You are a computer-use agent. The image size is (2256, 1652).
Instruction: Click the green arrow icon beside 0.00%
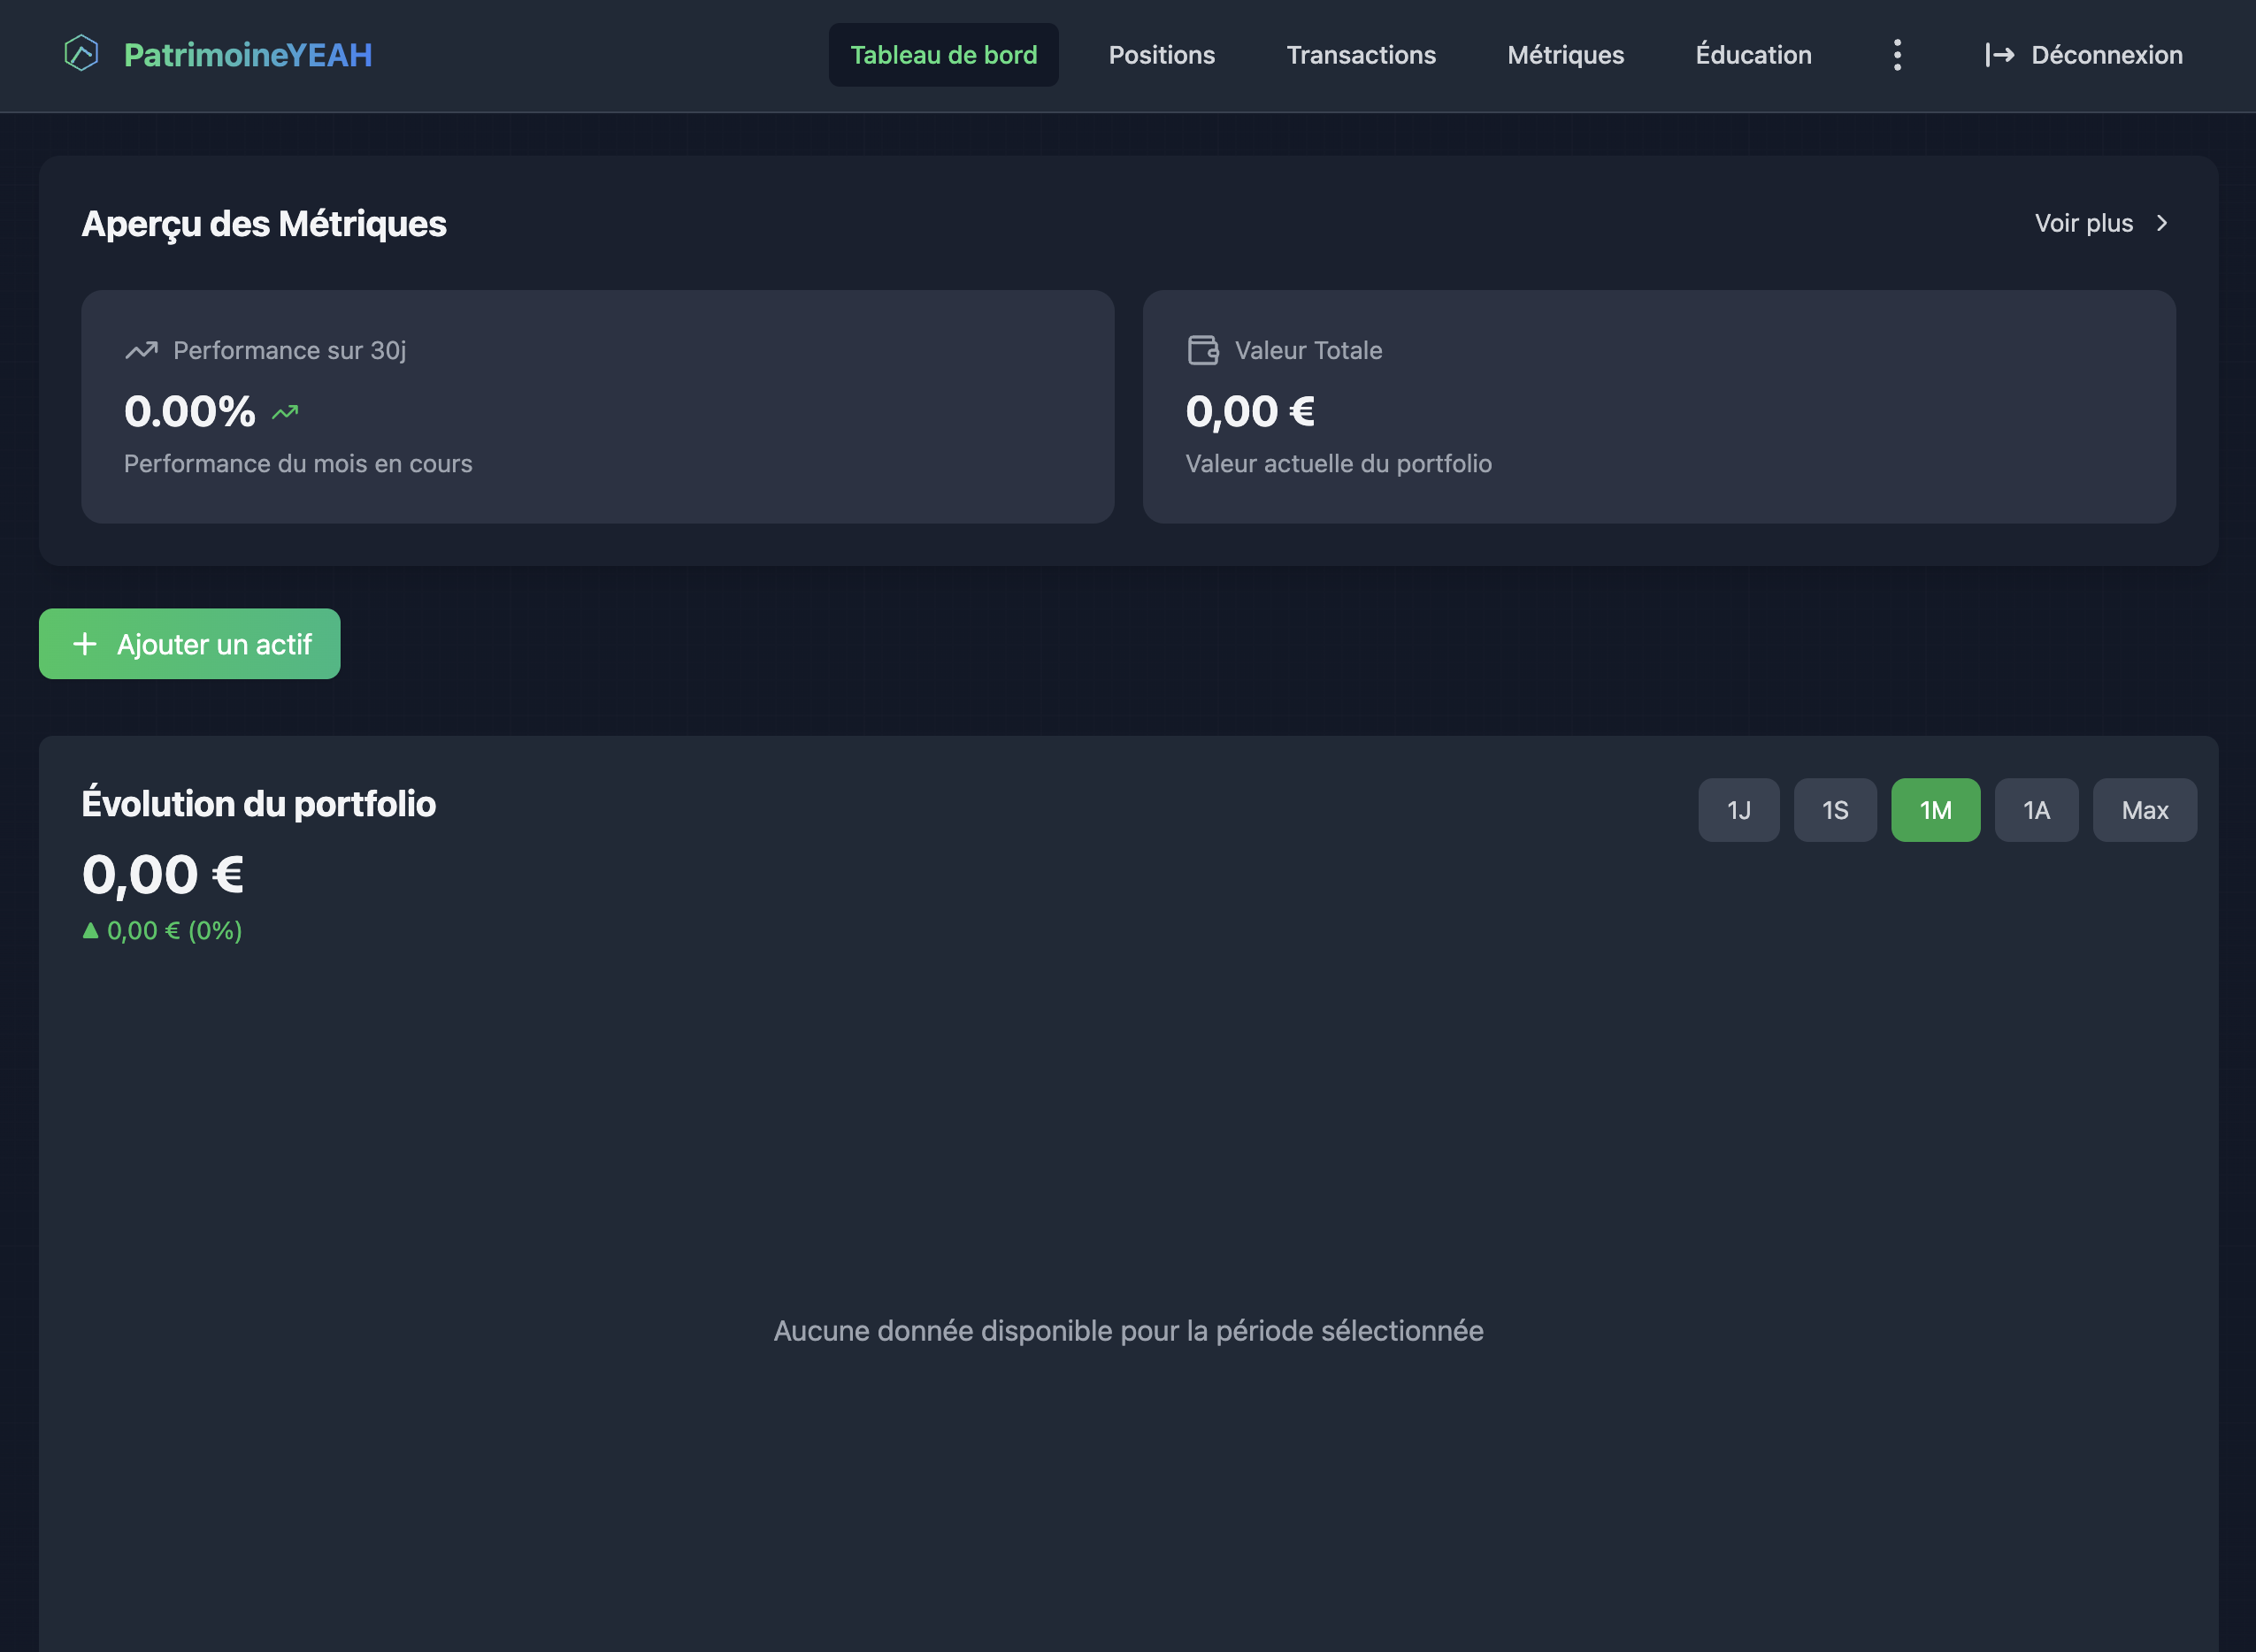(x=284, y=411)
